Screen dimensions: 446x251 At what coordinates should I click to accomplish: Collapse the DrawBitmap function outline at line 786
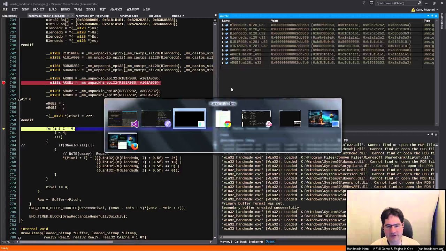pyautogui.click(x=19, y=238)
